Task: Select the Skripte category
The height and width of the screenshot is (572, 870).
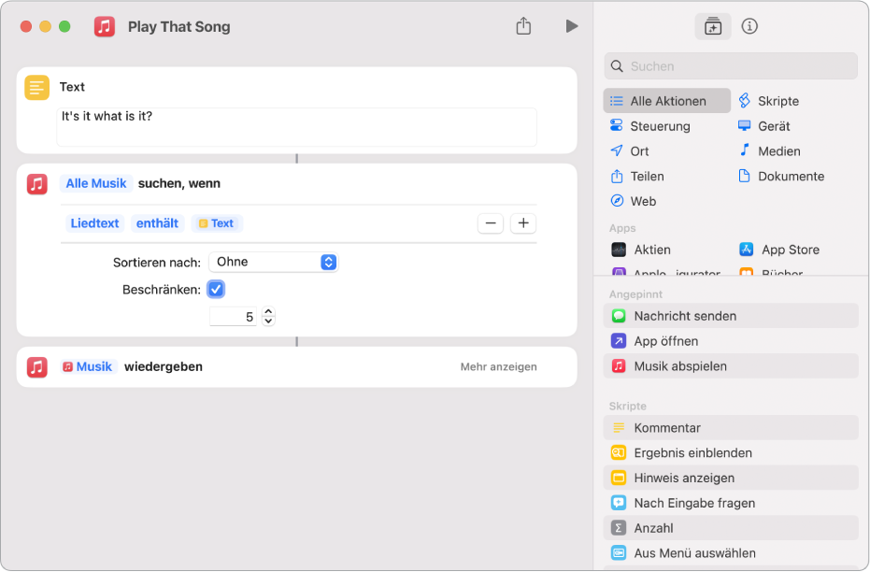Action: (769, 101)
